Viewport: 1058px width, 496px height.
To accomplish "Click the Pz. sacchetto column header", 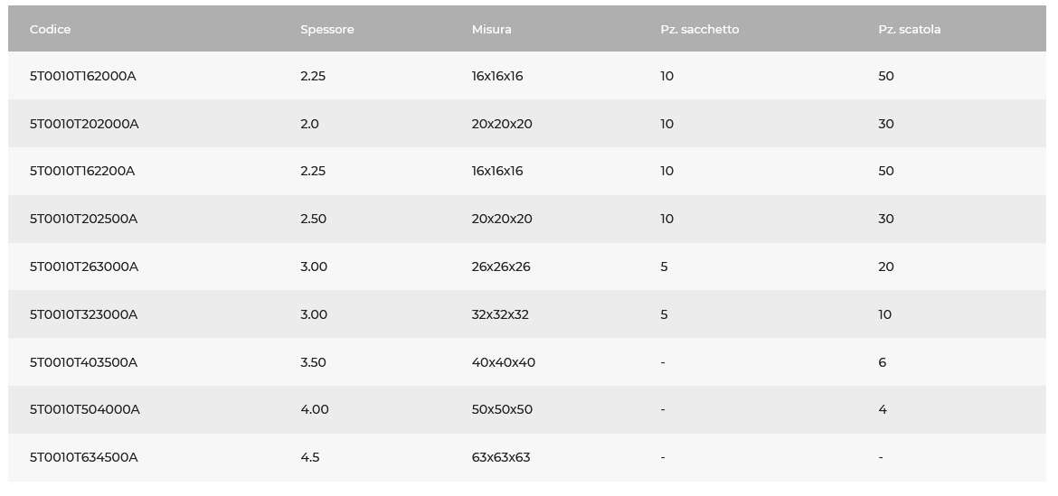I will pyautogui.click(x=700, y=30).
